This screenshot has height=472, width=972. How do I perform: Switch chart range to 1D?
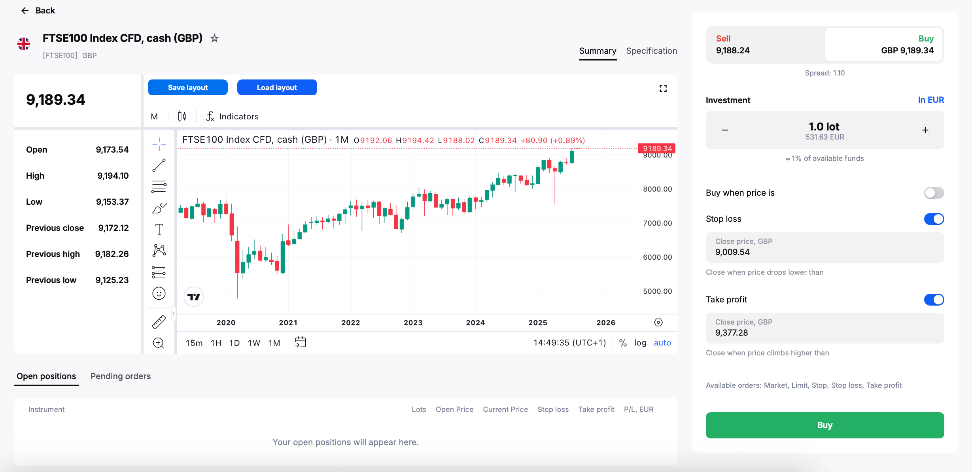(x=234, y=343)
